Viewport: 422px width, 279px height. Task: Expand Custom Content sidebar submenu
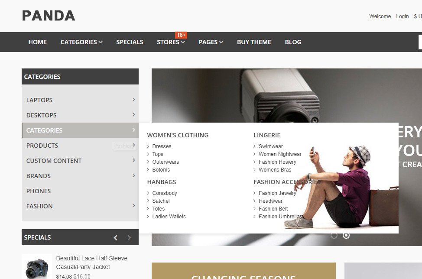pyautogui.click(x=80, y=161)
